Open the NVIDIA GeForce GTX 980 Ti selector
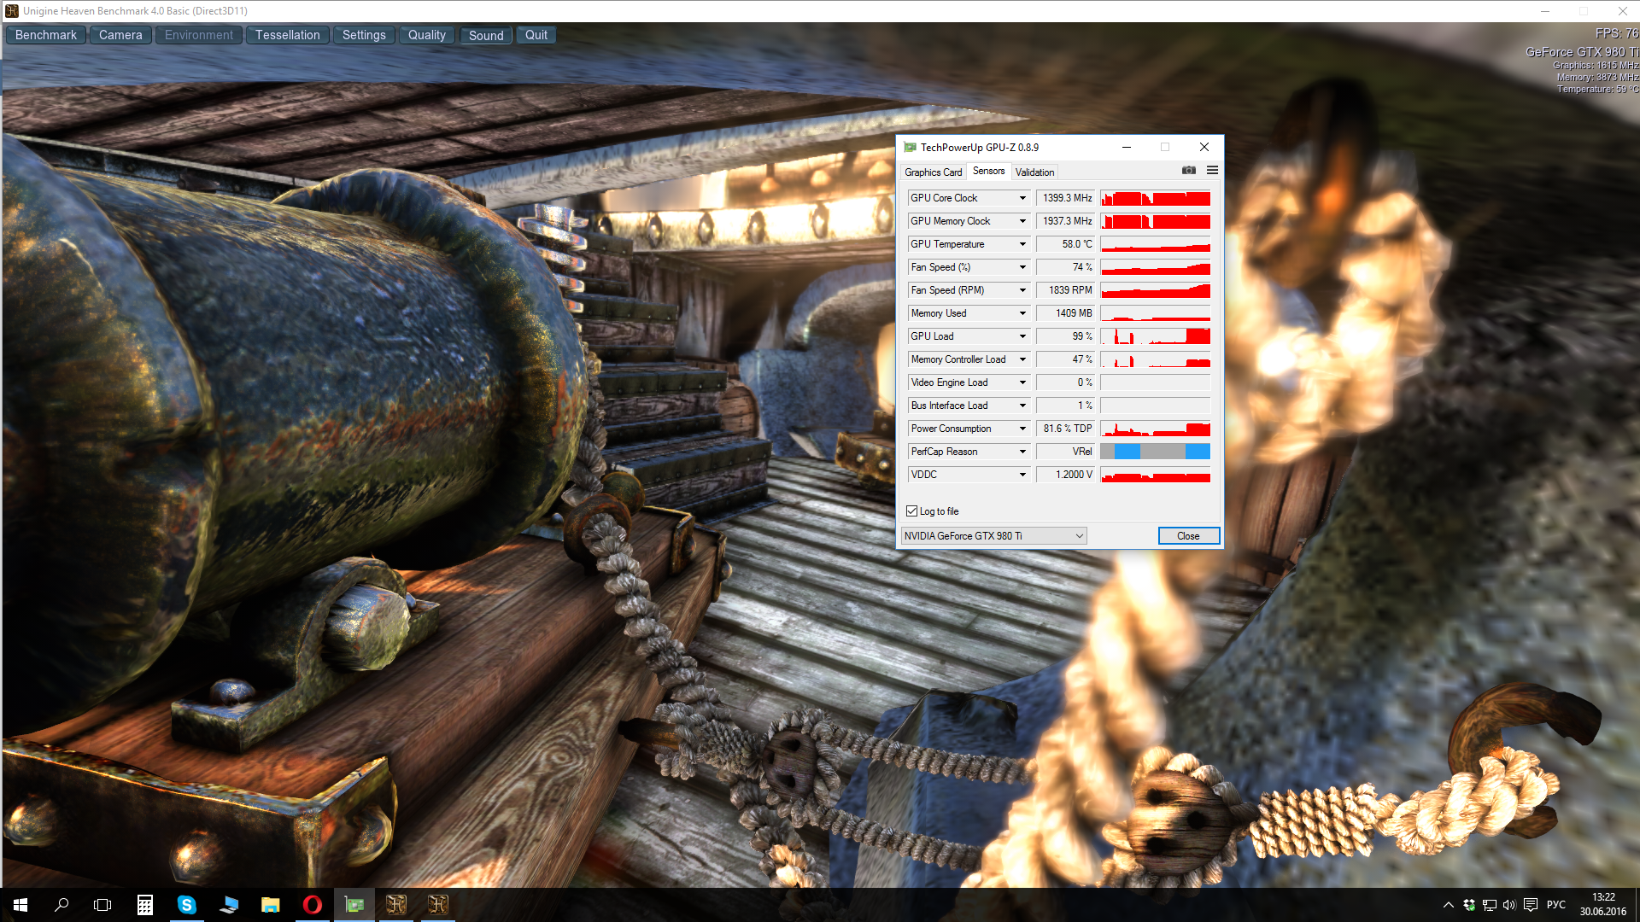 click(993, 536)
